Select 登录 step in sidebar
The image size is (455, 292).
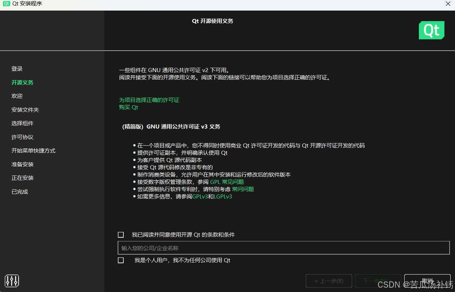(17, 68)
